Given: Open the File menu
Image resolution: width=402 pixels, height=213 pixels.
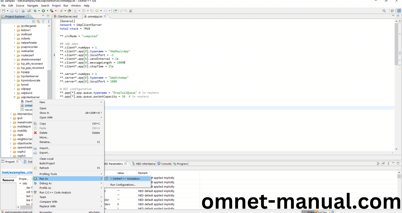Looking at the screenshot, I should click(x=3, y=5).
